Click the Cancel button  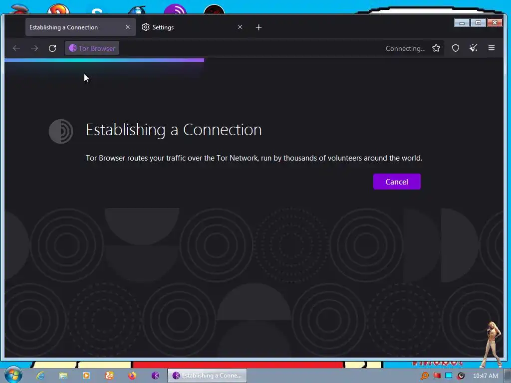397,182
